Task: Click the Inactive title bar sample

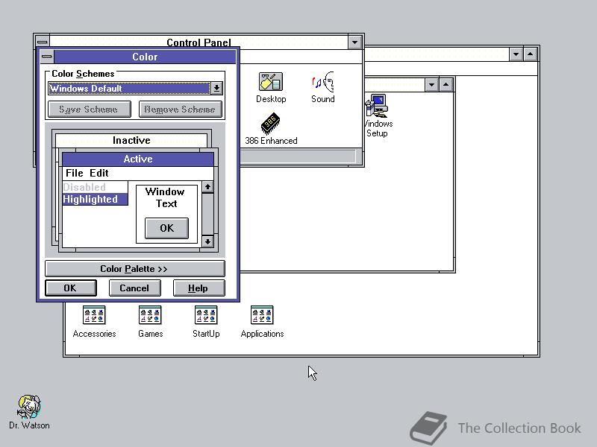Action: point(131,140)
